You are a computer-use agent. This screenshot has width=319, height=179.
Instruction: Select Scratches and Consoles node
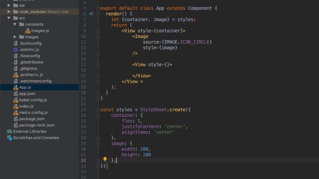36,138
